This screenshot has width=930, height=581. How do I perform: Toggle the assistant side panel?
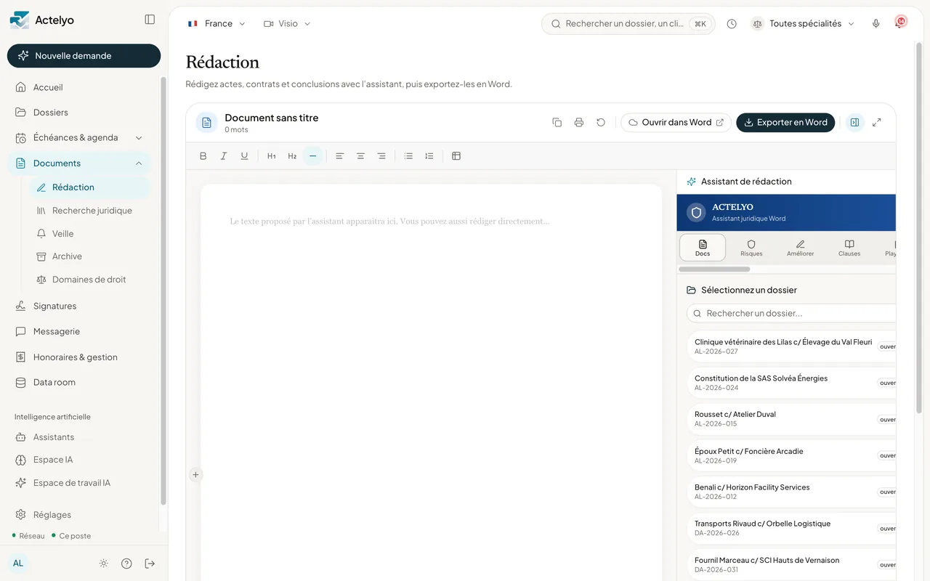[854, 123]
